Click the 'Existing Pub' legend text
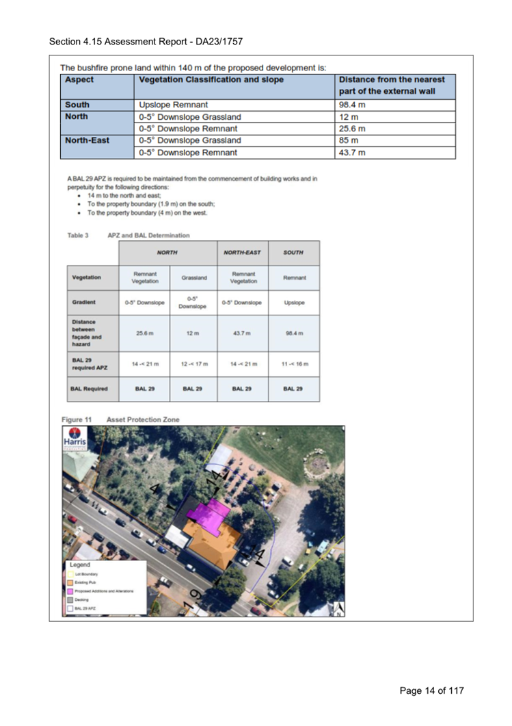This screenshot has height=726, width=512. 85,582
